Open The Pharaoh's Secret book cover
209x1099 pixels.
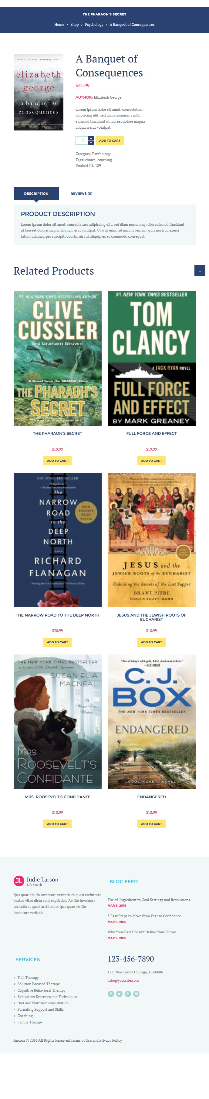coord(58,358)
